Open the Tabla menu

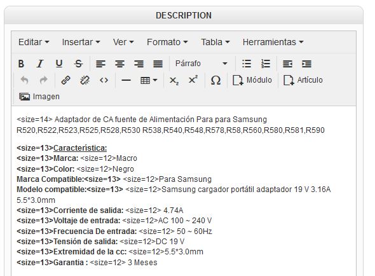(215, 42)
